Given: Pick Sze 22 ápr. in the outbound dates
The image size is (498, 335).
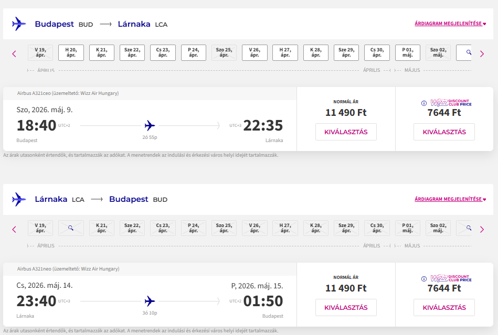Looking at the screenshot, I should click(132, 52).
